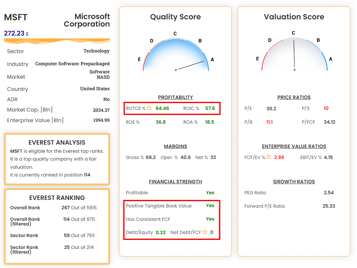Select the Gross % margin value 68.2

coord(151,157)
